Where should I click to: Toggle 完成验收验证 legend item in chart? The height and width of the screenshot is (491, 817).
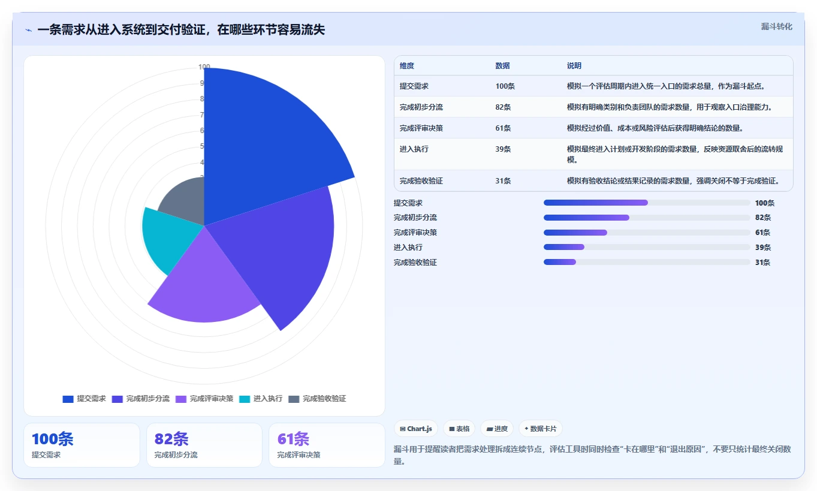[x=317, y=399]
